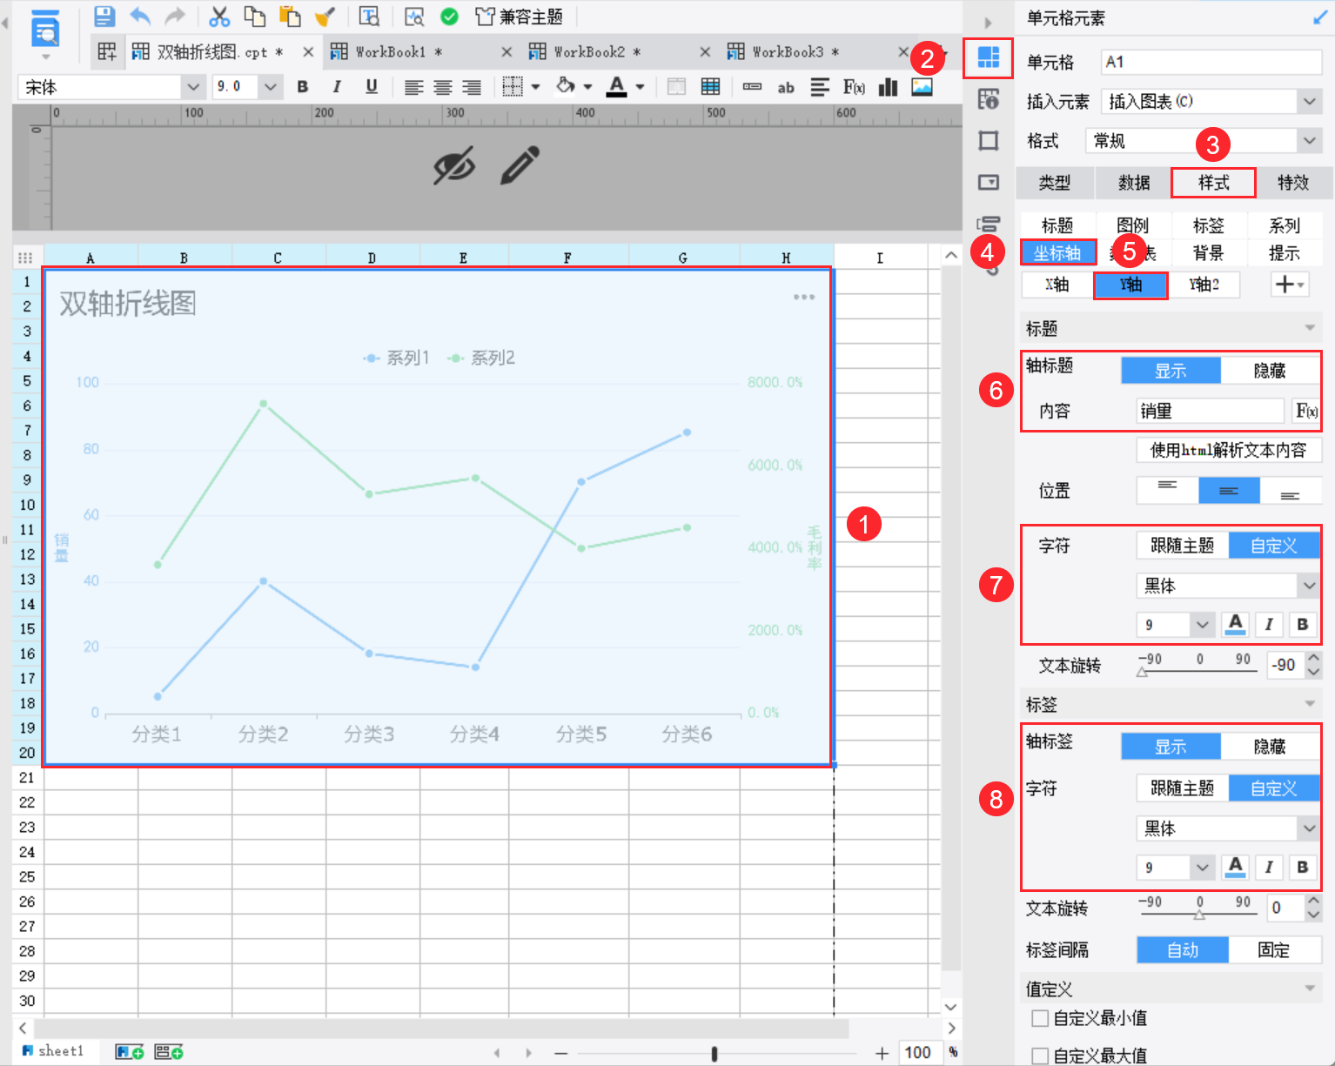Pick axis title font color A swatch
Image resolution: width=1335 pixels, height=1066 pixels.
tap(1235, 625)
